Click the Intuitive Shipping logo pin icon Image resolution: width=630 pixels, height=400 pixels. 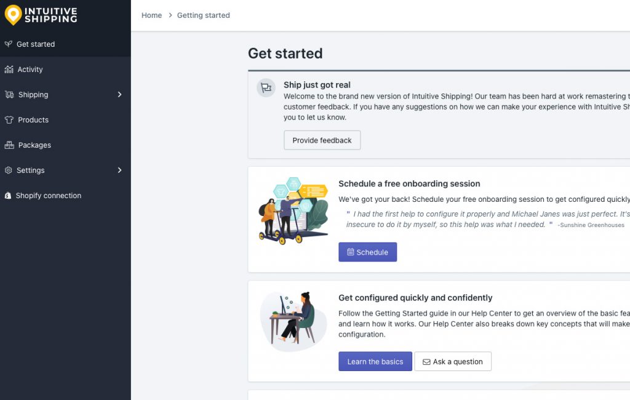[x=13, y=15]
